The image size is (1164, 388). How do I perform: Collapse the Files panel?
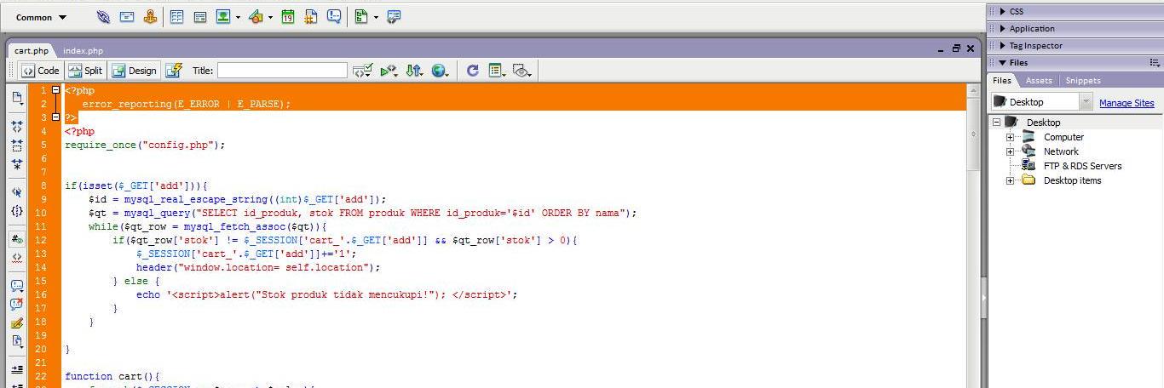pyautogui.click(x=1003, y=62)
